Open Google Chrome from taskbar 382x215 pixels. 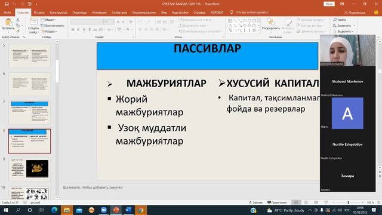141,210
